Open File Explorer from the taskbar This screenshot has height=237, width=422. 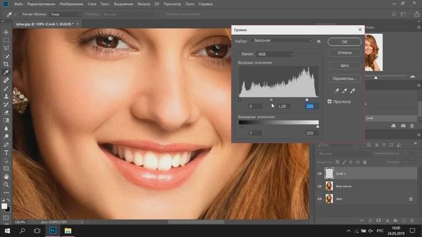[x=68, y=231]
